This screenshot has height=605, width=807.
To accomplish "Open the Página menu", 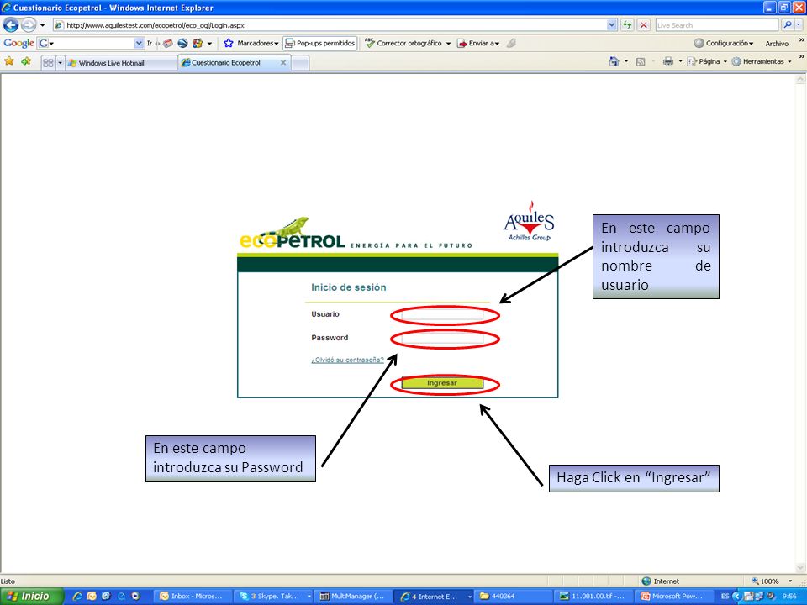I will point(707,61).
